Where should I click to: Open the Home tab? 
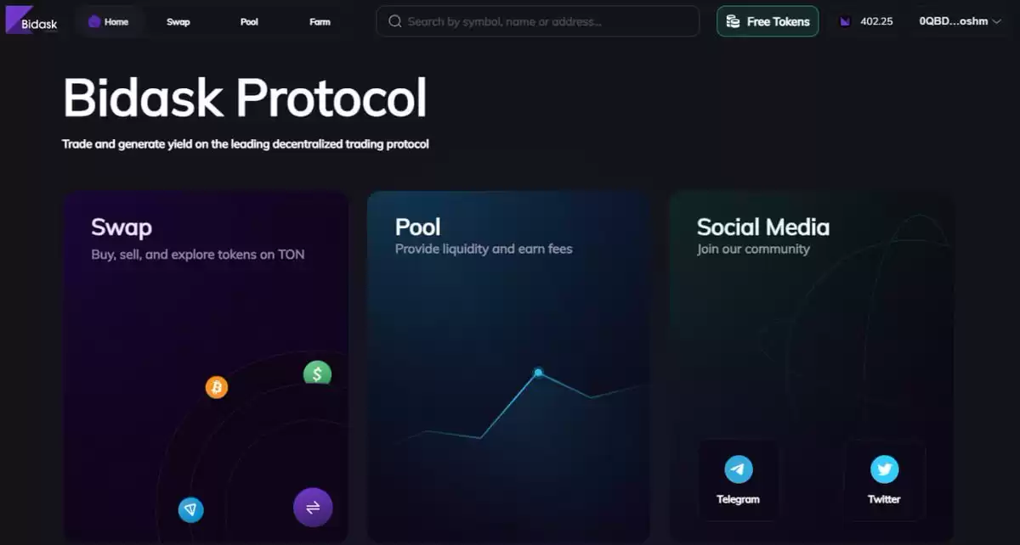click(109, 21)
